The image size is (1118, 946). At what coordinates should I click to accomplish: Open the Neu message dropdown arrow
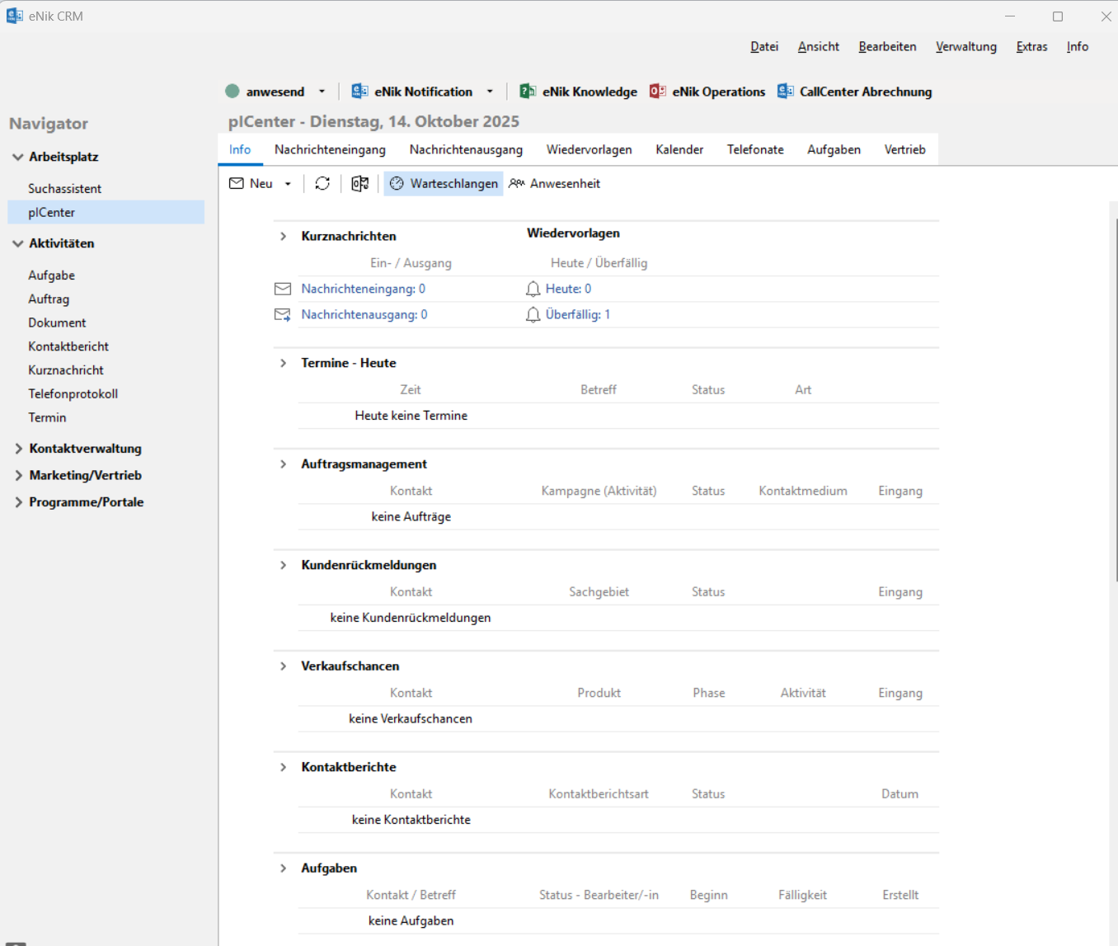(288, 184)
